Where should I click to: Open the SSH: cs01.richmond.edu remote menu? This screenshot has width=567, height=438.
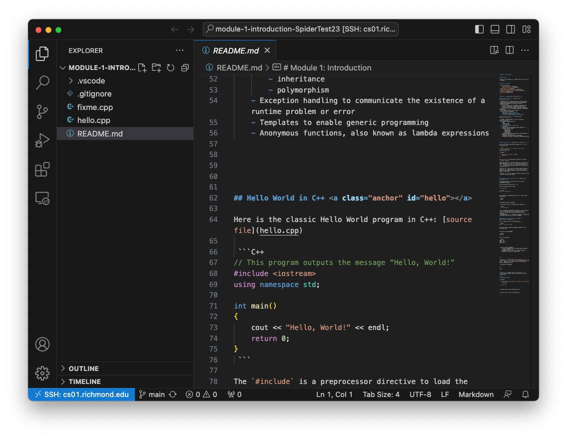click(x=82, y=394)
